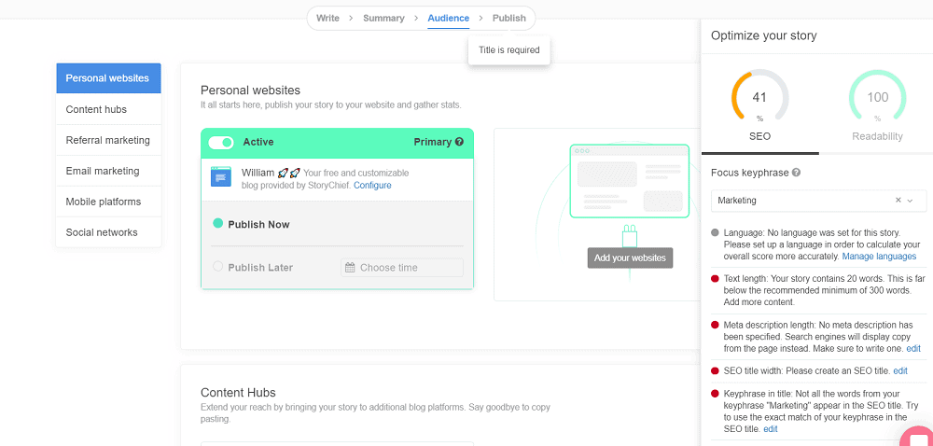Click the Add your websites button
Screen dimensions: 933x446
click(630, 258)
